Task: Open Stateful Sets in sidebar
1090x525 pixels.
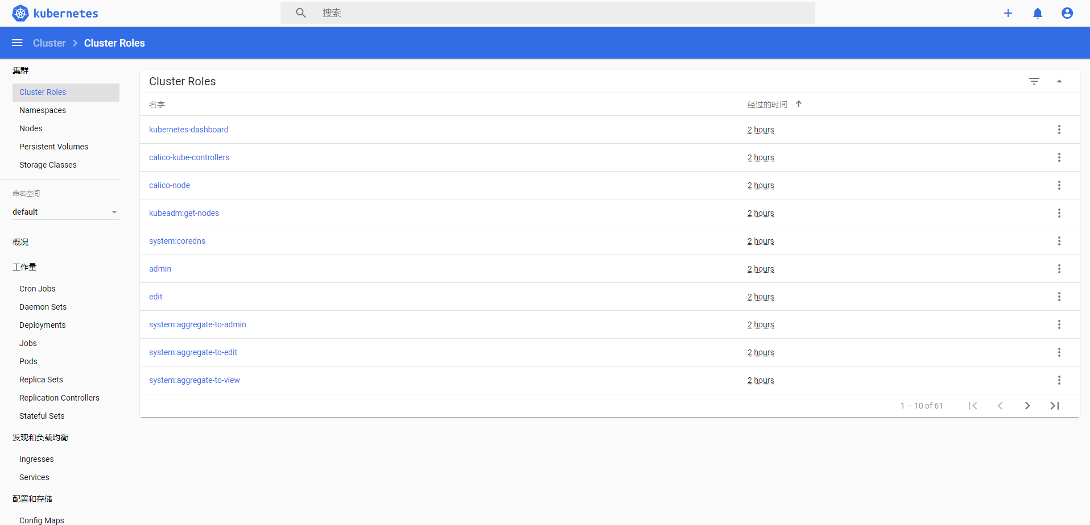Action: [42, 416]
